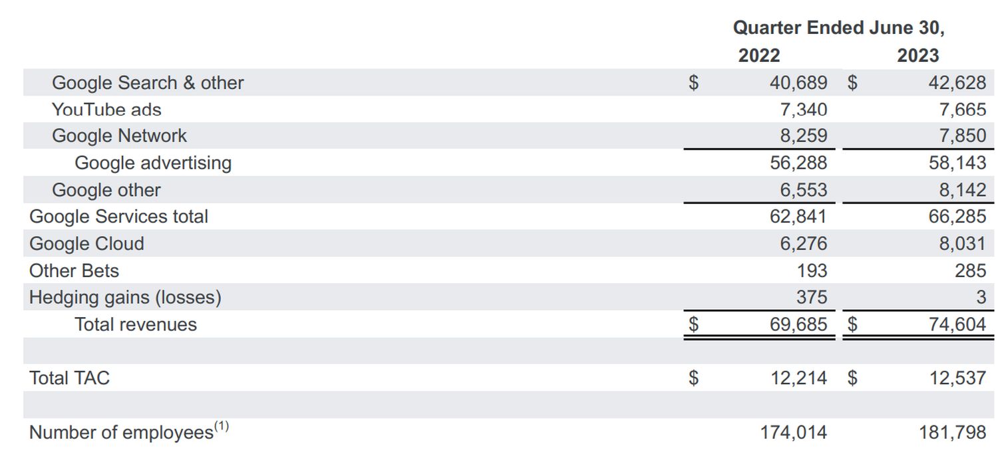
Task: Select the 'Google advertising' subtotal label
Action: pyautogui.click(x=153, y=163)
